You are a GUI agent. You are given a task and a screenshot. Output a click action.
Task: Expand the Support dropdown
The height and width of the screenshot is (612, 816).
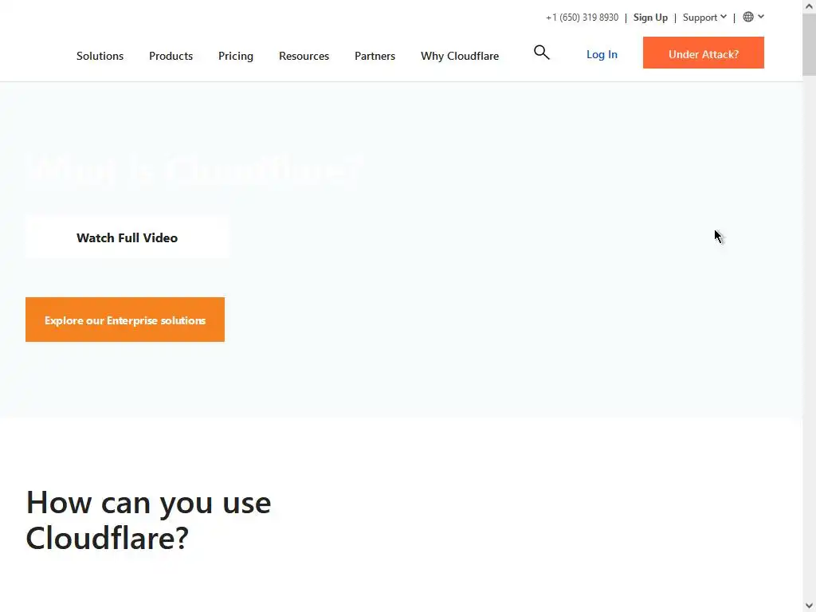point(704,18)
